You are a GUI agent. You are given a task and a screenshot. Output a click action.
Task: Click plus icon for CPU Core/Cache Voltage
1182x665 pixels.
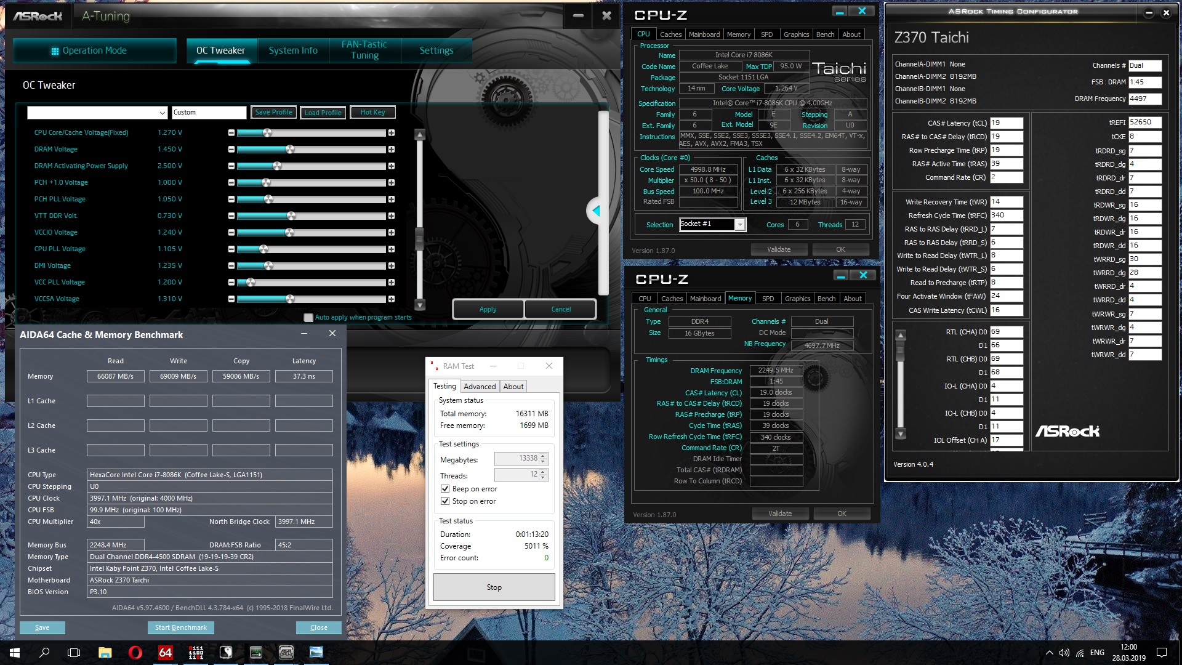392,133
